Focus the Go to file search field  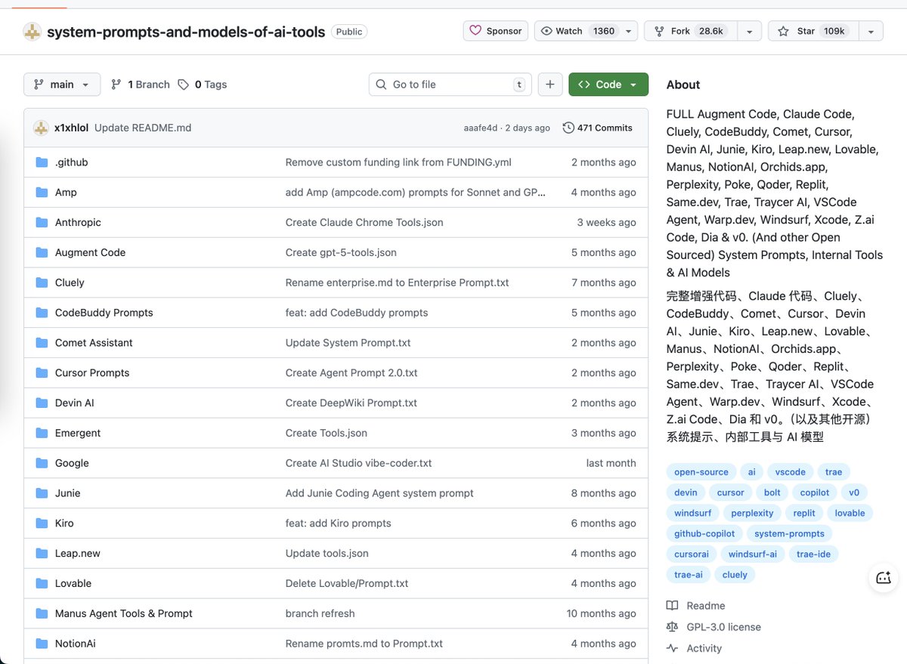point(450,85)
